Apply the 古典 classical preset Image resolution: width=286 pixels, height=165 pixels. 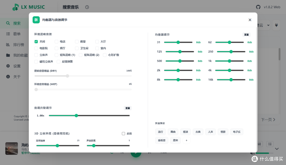[198, 132]
